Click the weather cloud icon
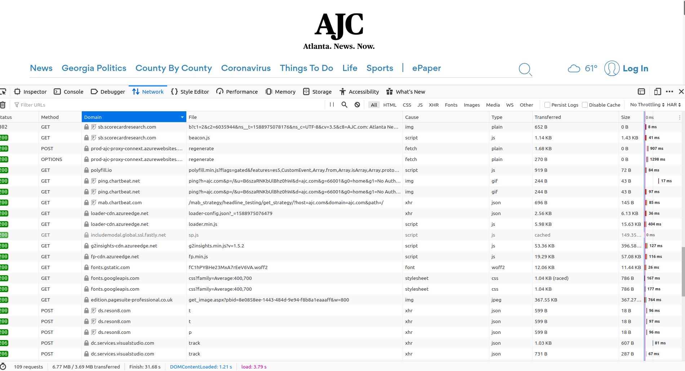This screenshot has height=371, width=685. click(x=574, y=68)
